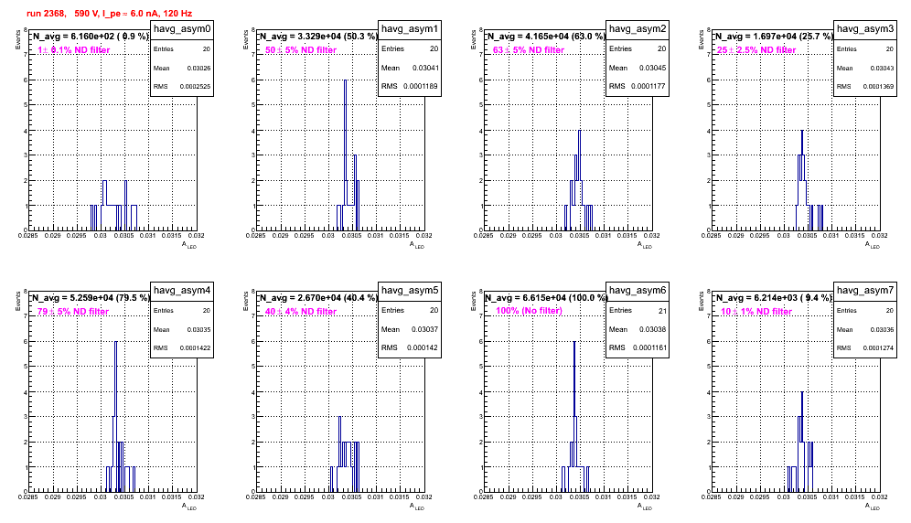Click the N_avg = 1.697e+04 label
Screen dimensions: 911x523
(774, 37)
